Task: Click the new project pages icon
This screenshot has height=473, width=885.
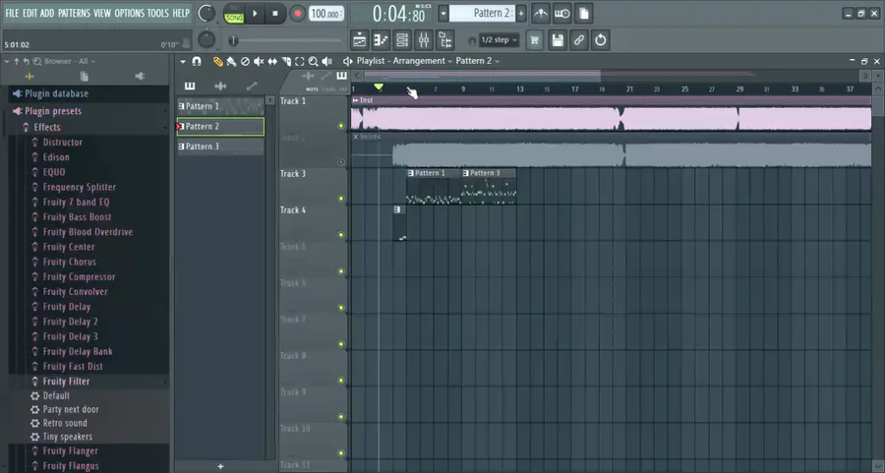Action: [x=584, y=13]
